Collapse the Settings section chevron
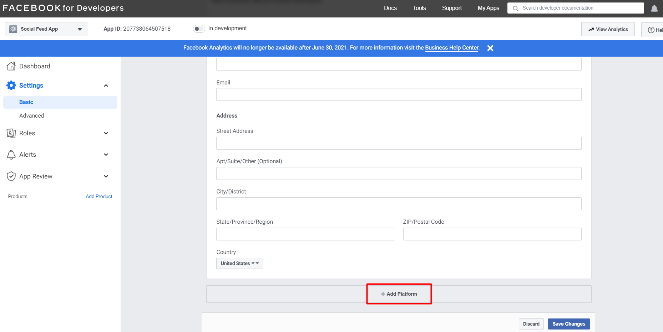The width and height of the screenshot is (663, 332). point(106,85)
